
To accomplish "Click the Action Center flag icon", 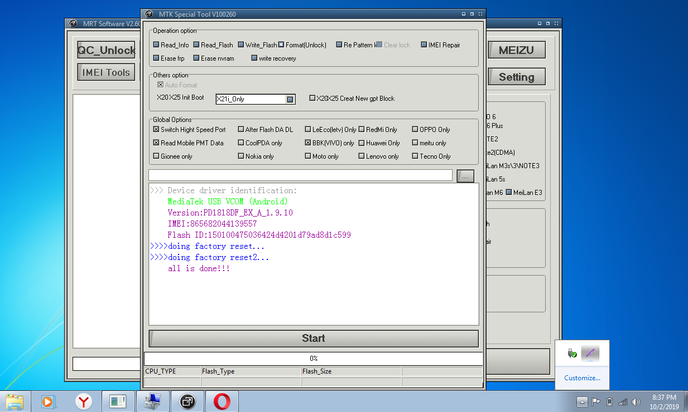I will click(596, 401).
